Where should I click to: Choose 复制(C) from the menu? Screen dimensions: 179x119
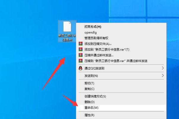pyautogui.click(x=121, y=89)
